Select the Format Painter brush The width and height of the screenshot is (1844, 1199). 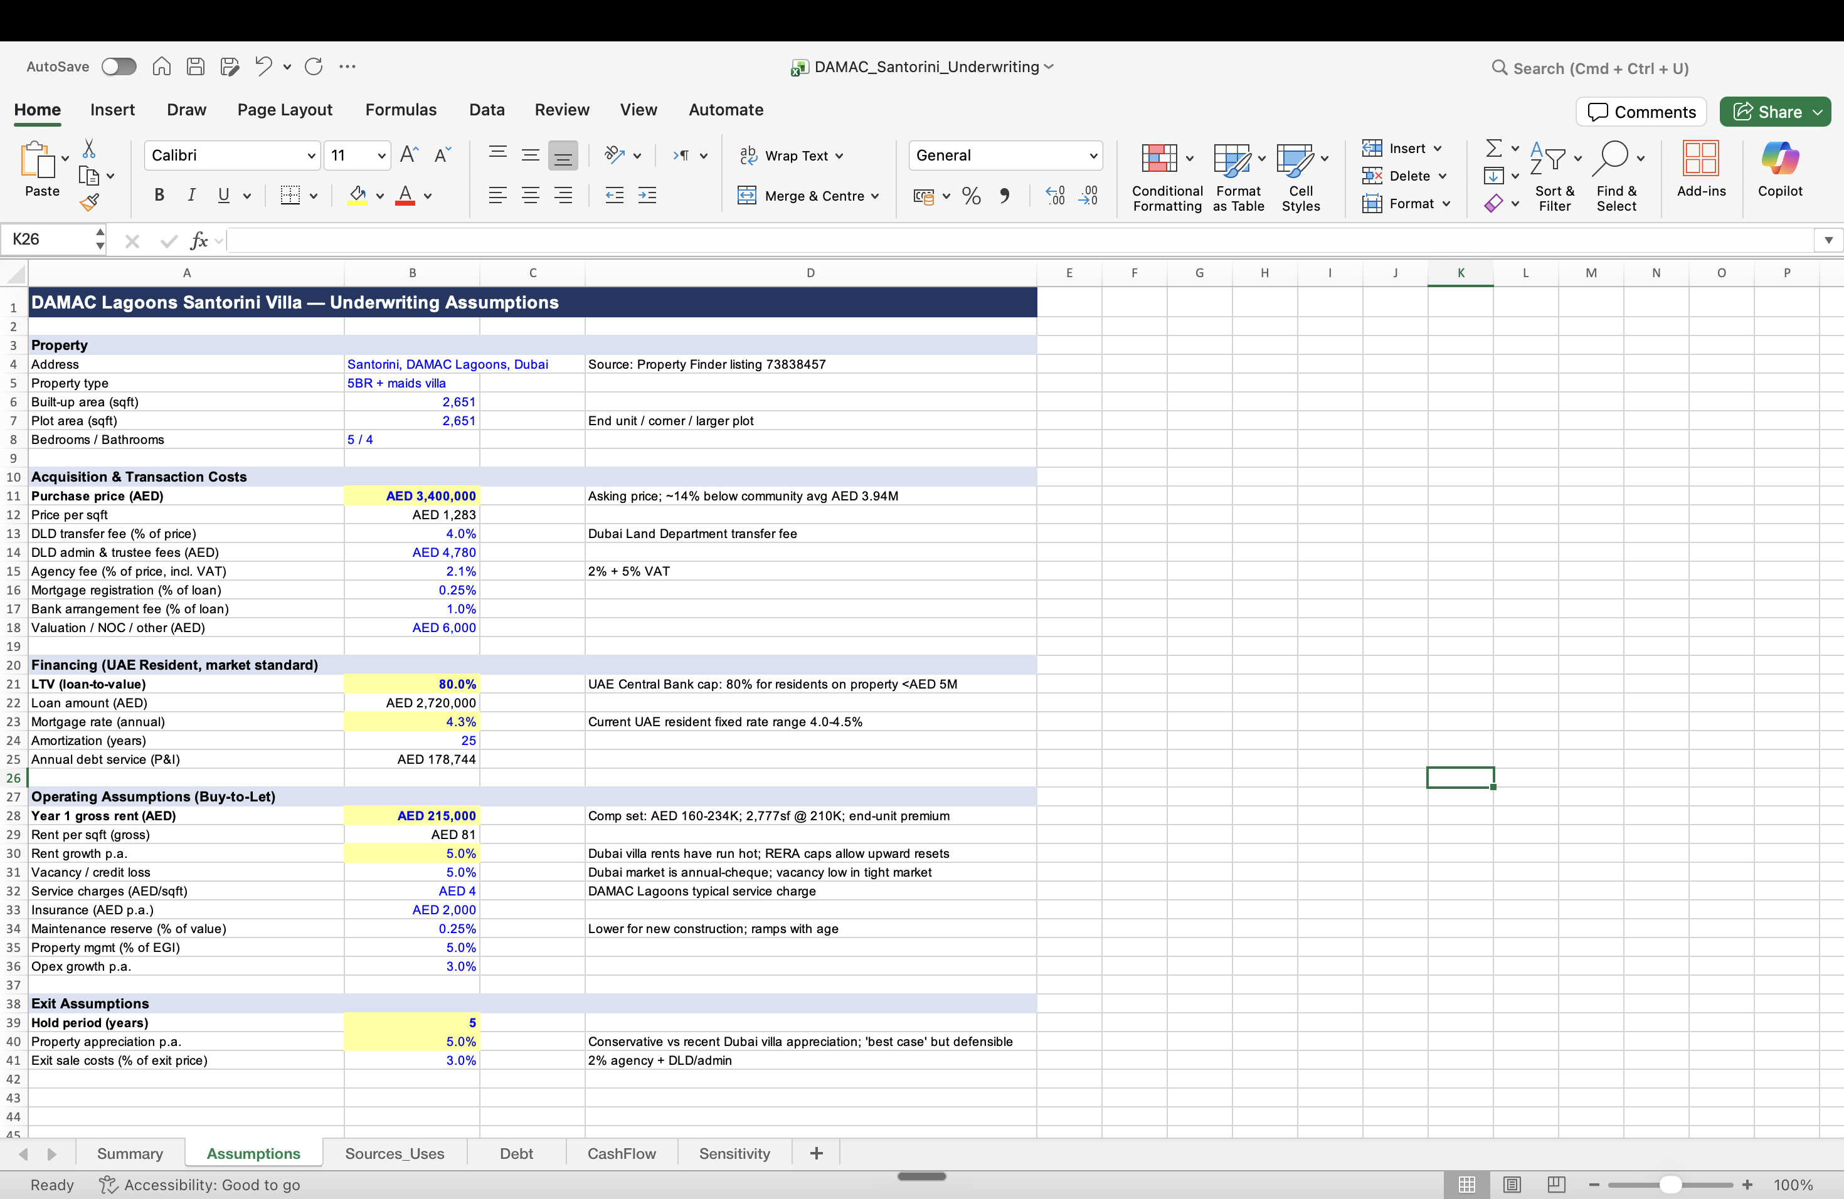coord(89,203)
